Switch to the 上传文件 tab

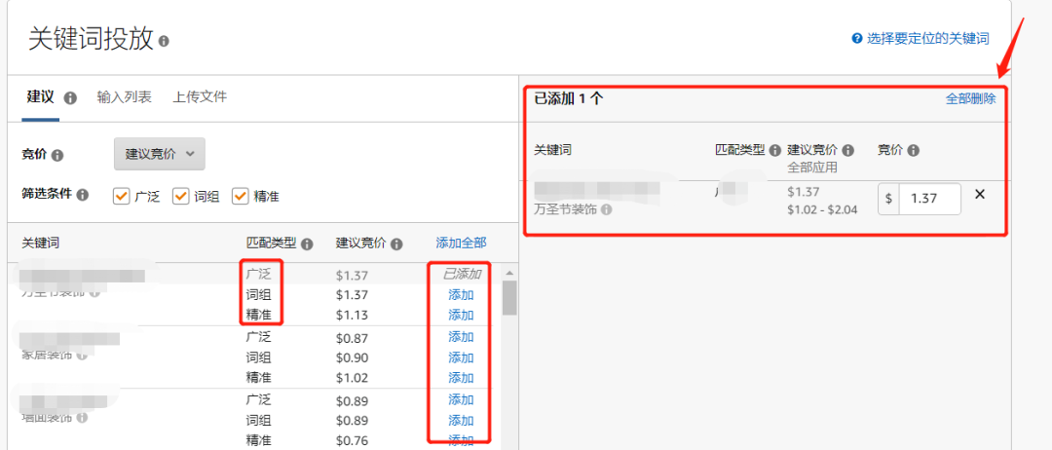pyautogui.click(x=200, y=97)
